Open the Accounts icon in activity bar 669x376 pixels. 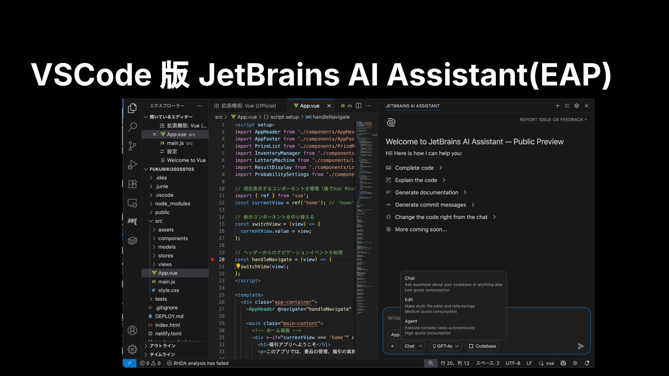[x=132, y=330]
